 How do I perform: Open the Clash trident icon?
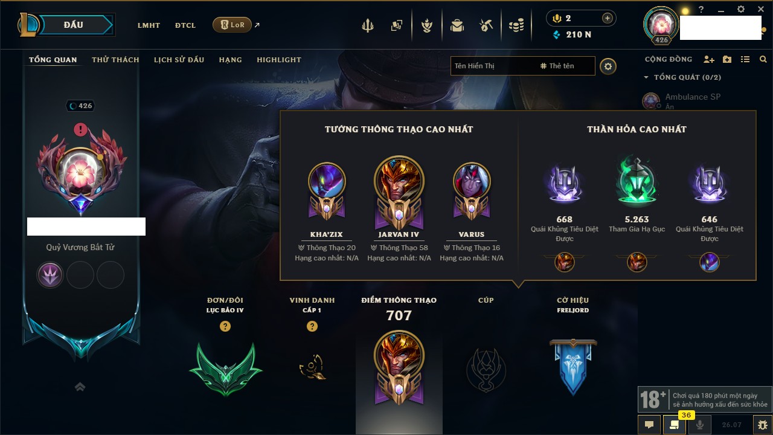click(x=367, y=25)
